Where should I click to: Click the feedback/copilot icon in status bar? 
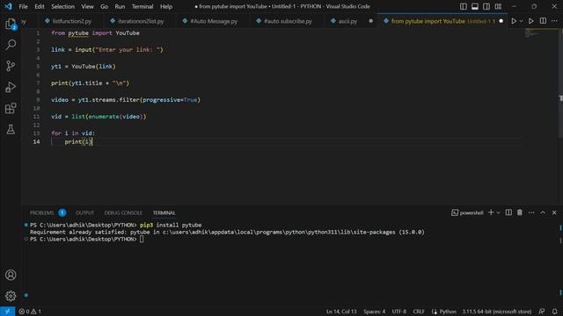[x=542, y=312]
